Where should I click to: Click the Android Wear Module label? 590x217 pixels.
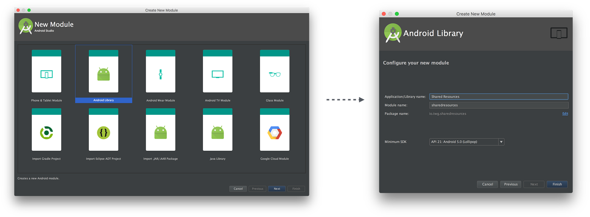pyautogui.click(x=160, y=100)
